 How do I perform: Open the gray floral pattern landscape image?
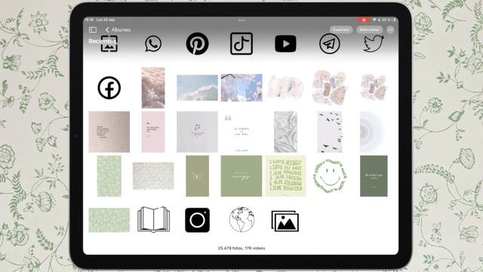[153, 176]
